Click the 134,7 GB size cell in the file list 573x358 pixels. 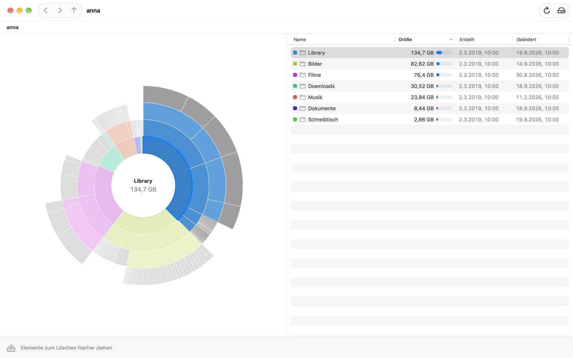click(x=422, y=53)
